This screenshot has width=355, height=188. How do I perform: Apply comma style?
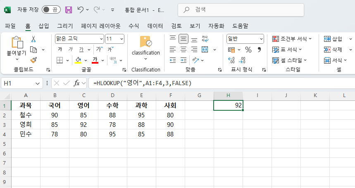pos(260,50)
